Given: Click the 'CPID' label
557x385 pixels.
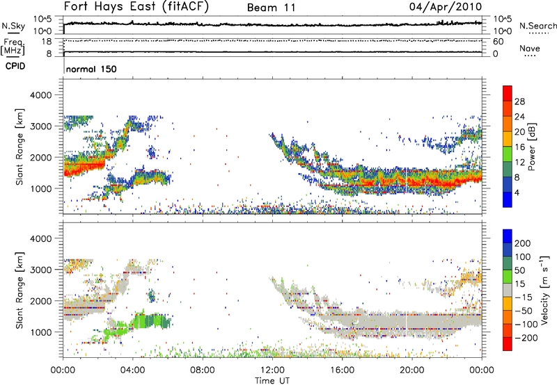Looking at the screenshot, I should click(x=15, y=66).
